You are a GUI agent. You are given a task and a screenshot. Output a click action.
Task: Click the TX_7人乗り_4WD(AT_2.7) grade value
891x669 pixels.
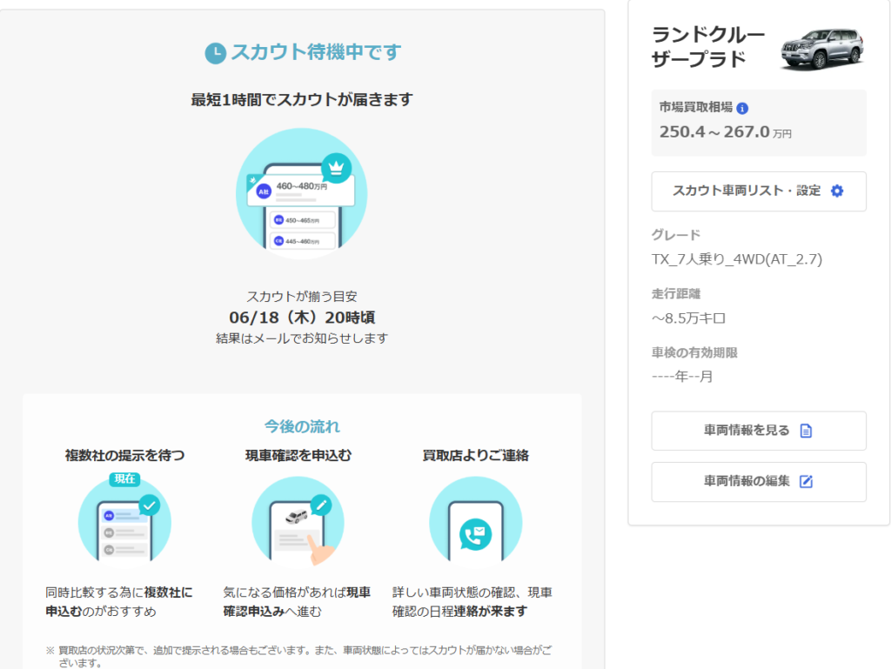pyautogui.click(x=737, y=259)
